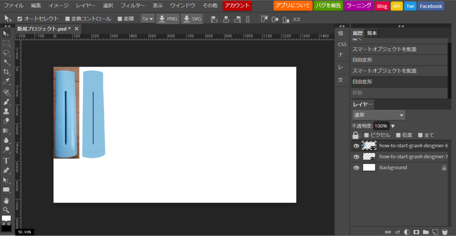
Task: Click link layers icon at panel bottom
Action: (388, 232)
